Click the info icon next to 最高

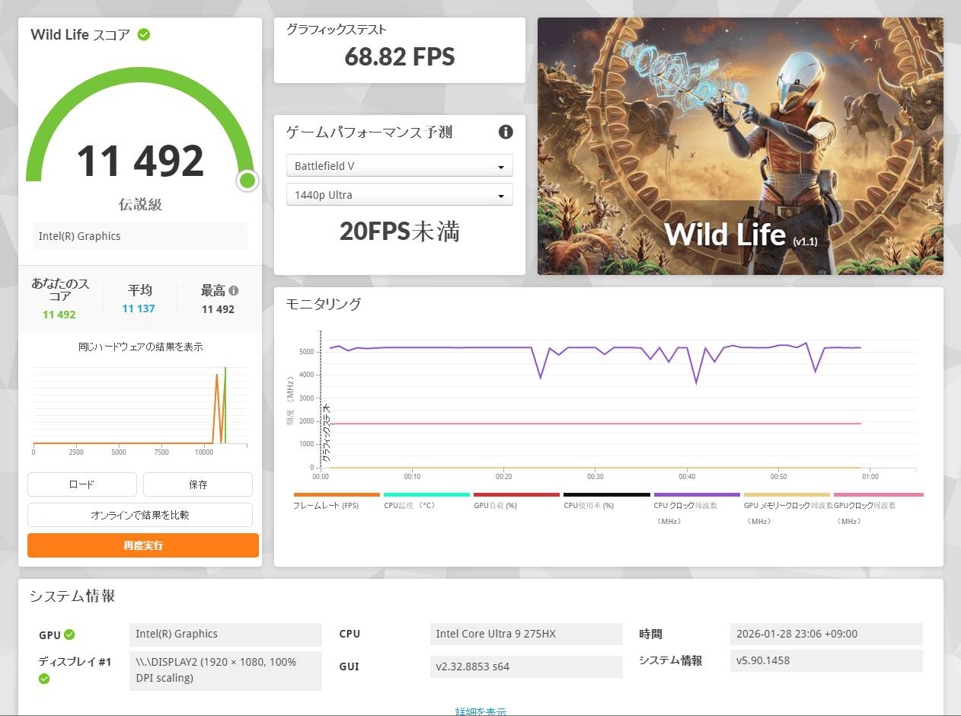pyautogui.click(x=234, y=290)
